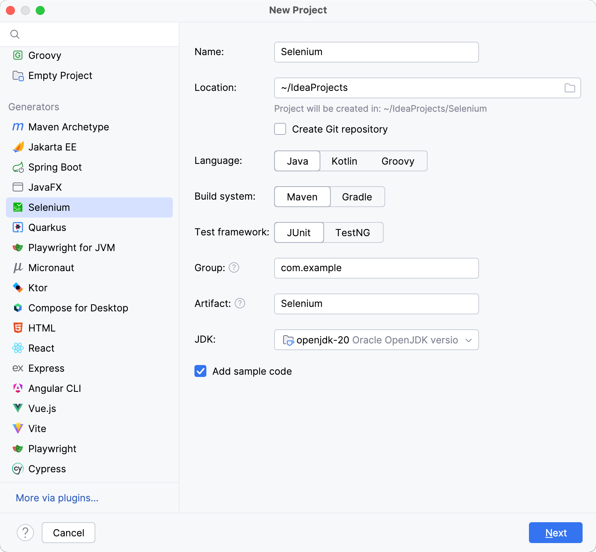The image size is (596, 552).
Task: Select the Playwright for JVM generator
Action: tap(72, 247)
